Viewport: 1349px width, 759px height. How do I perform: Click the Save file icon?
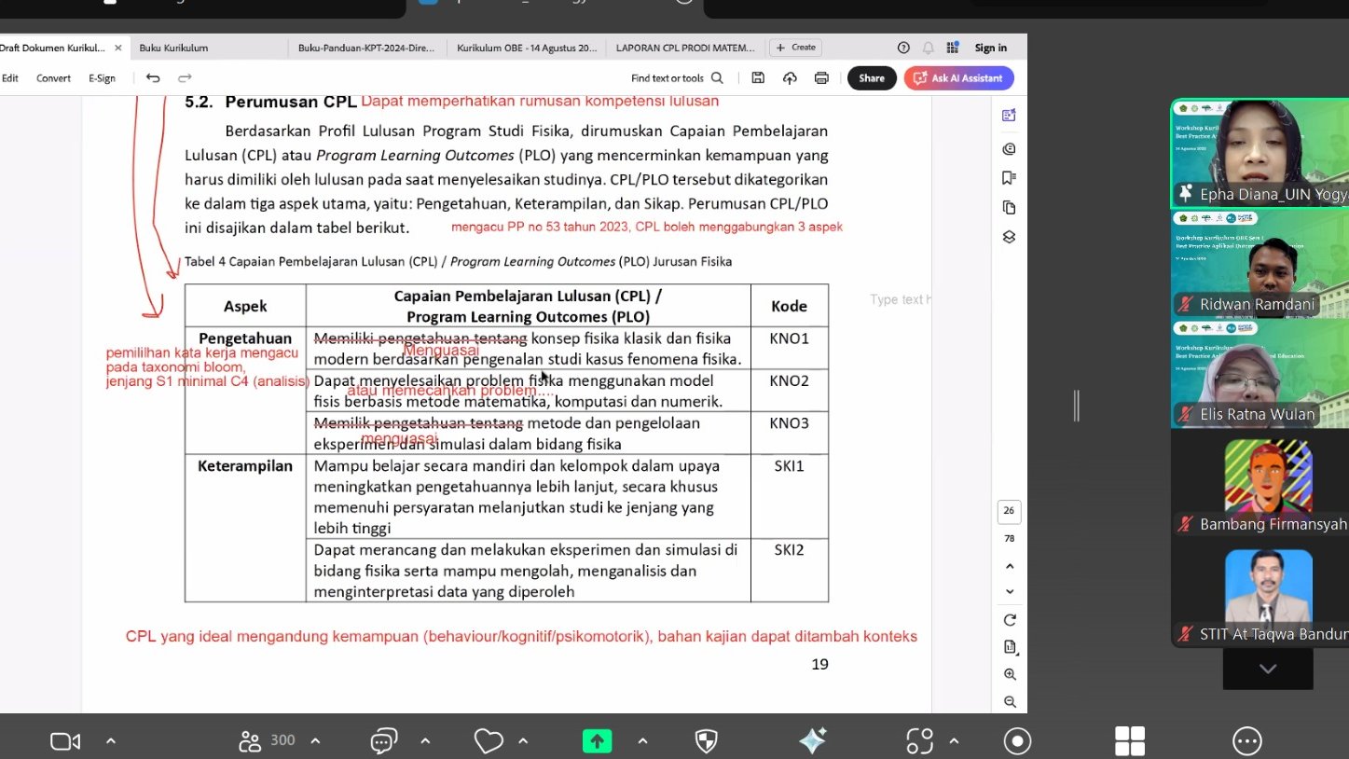[x=758, y=78]
